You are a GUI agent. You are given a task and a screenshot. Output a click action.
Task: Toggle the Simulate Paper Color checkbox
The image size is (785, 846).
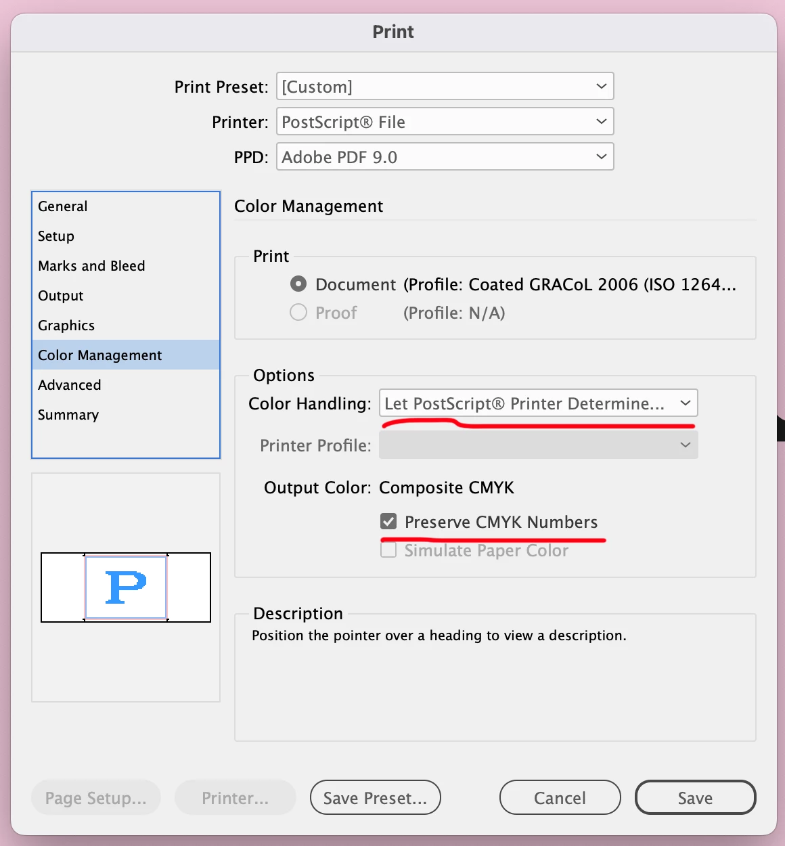point(388,550)
